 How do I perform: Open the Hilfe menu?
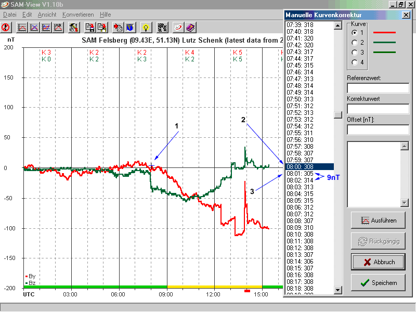coord(106,15)
